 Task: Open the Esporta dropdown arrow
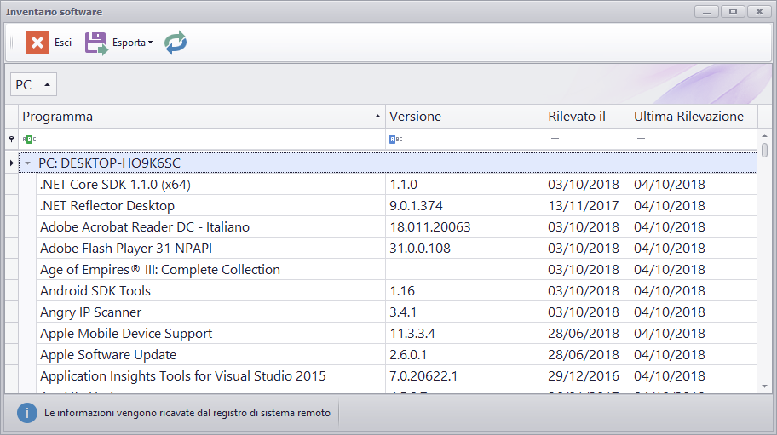(x=150, y=43)
